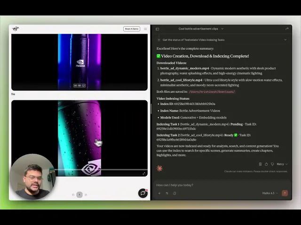Viewport: 301px width, 225px height.
Task: Click the send arrow button
Action: click(x=285, y=193)
